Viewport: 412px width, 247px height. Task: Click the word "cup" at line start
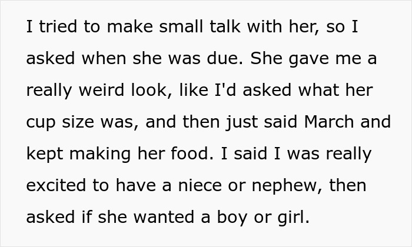[41, 123]
